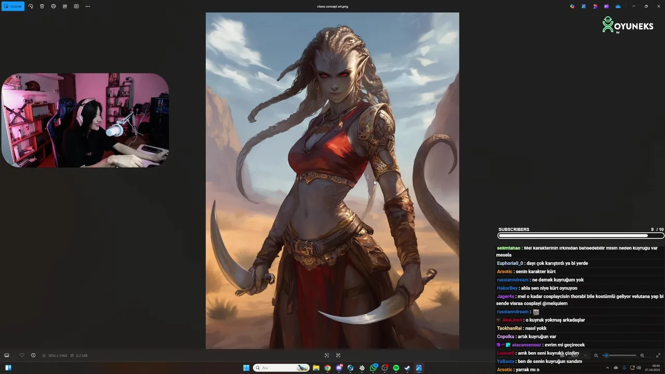
Task: Click chat username atacansensoz
Action: [526, 345]
